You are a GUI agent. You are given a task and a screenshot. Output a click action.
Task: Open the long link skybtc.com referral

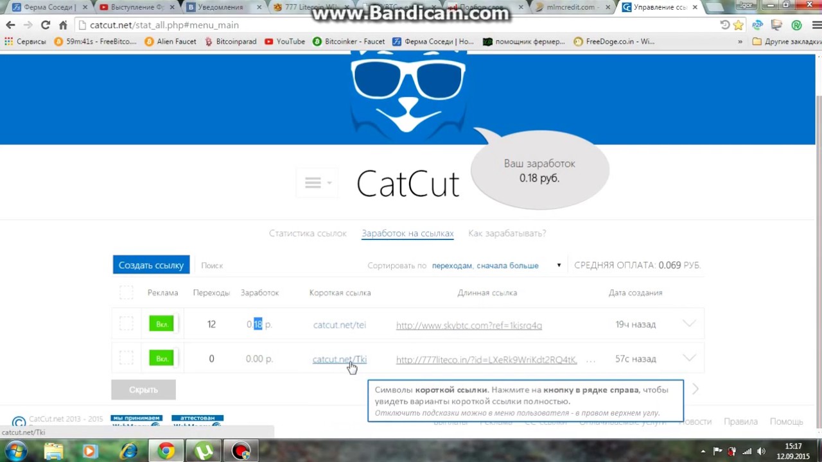(469, 325)
